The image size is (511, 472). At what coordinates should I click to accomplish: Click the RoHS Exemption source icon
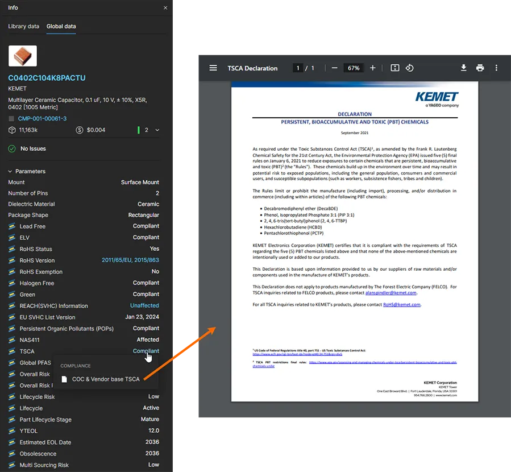12,272
